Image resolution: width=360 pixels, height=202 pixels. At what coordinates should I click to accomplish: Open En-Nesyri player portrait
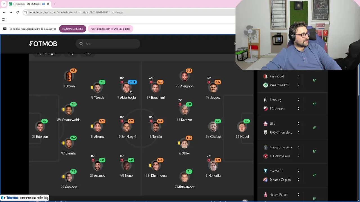126,127
